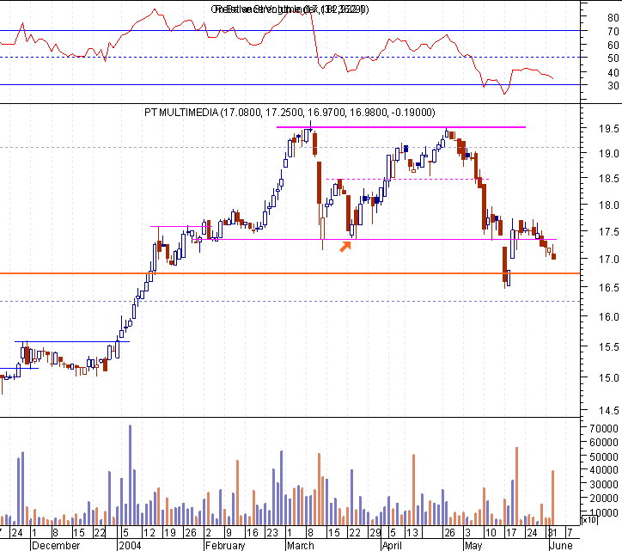The width and height of the screenshot is (622, 551).
Task: Click the June month label
Action: coord(561,546)
